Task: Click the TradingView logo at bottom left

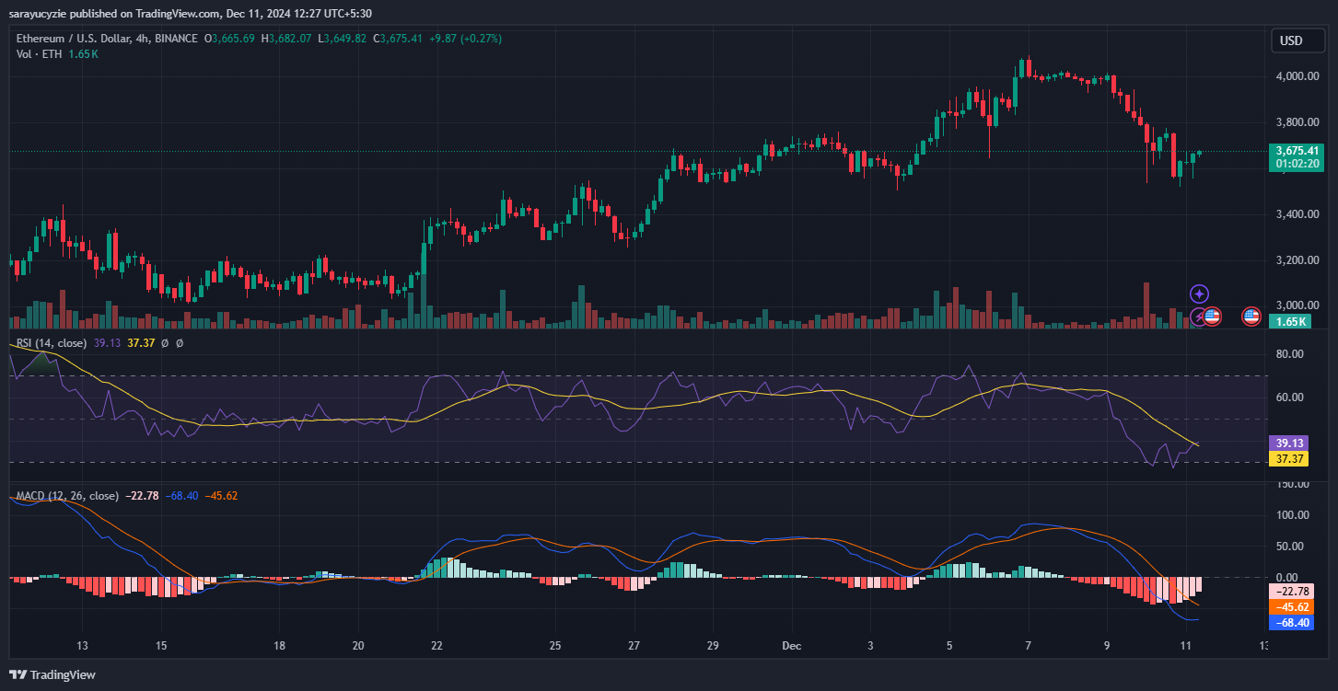Action: point(51,674)
